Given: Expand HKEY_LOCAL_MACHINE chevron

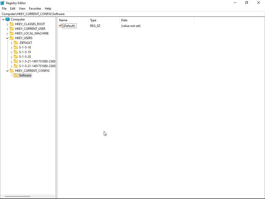Looking at the screenshot, I should (x=7, y=33).
